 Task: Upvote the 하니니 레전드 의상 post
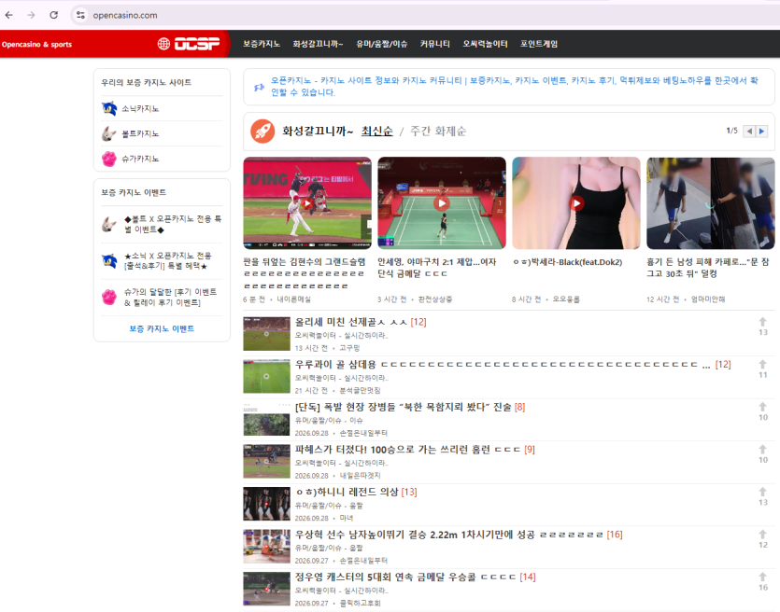(x=762, y=492)
